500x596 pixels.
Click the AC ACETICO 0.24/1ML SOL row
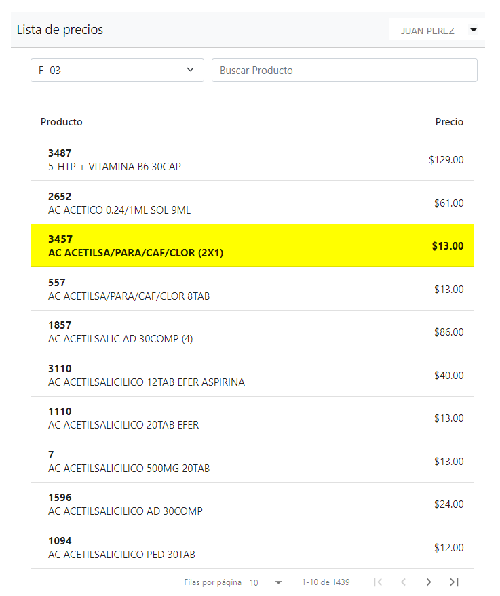click(x=252, y=203)
